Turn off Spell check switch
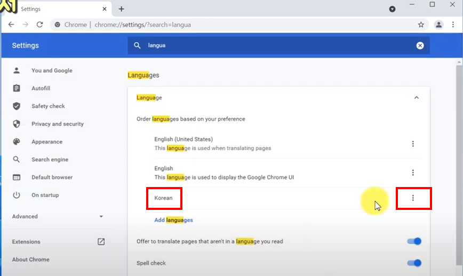This screenshot has width=463, height=276. click(414, 263)
